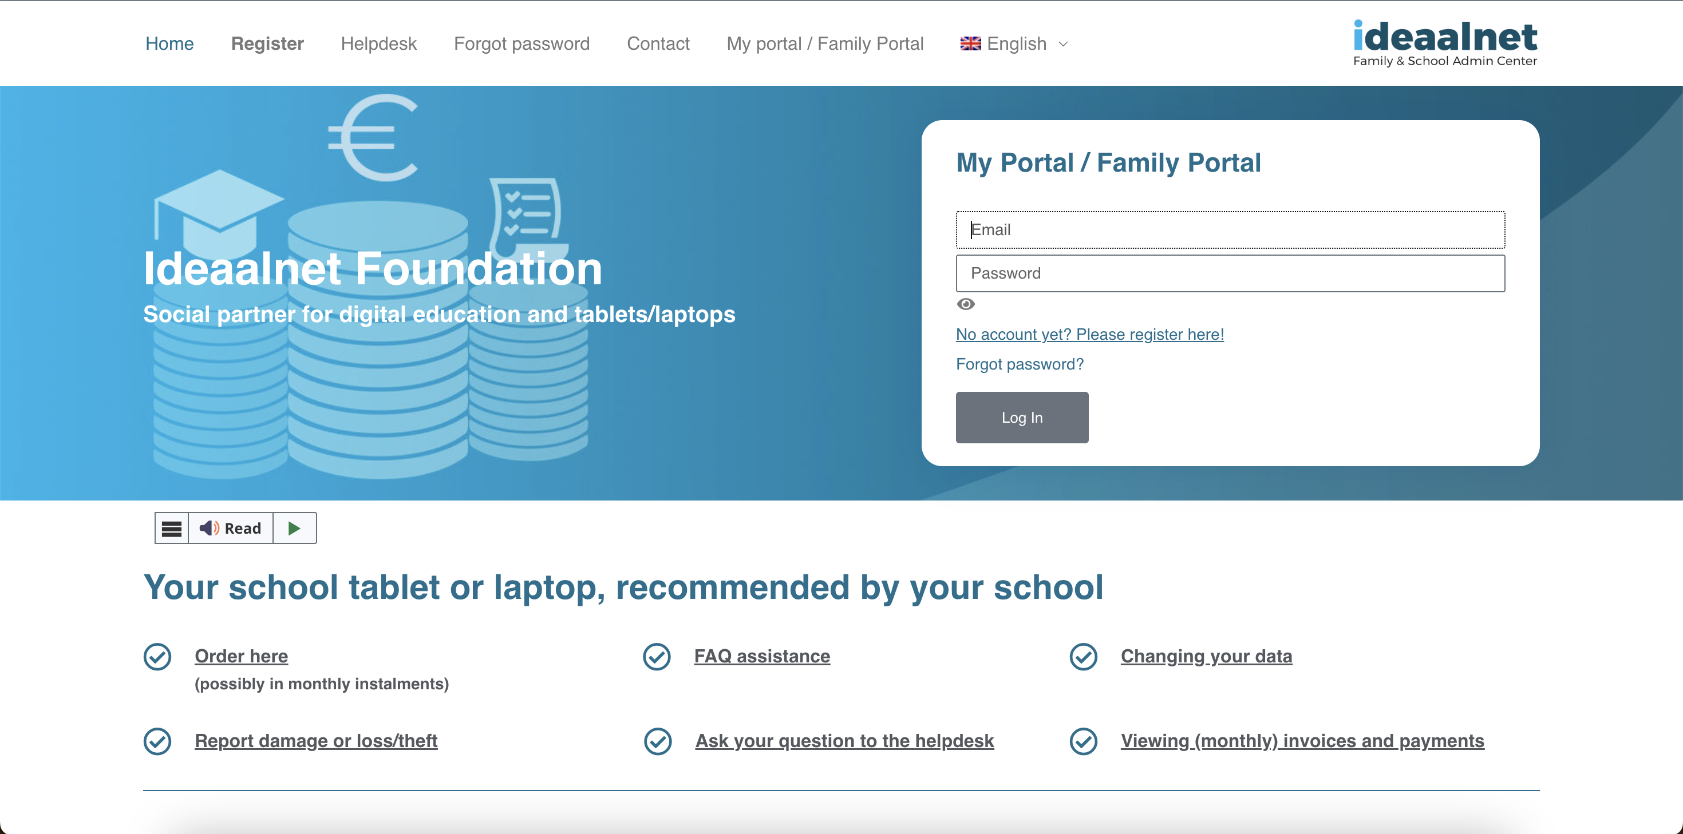Click 'Ideaalnet Foundation' banner heading

373,268
